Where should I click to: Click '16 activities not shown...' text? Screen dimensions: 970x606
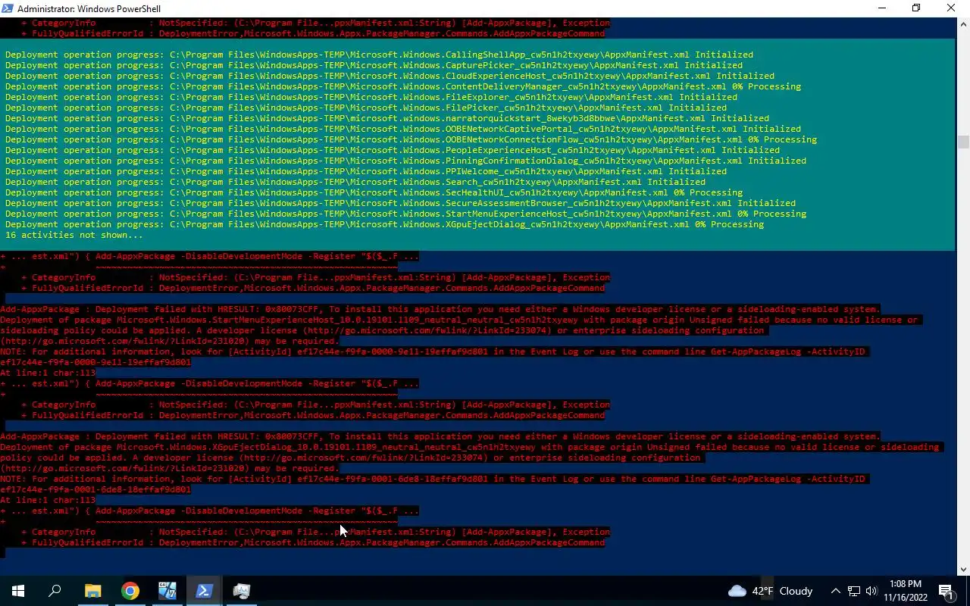(74, 235)
